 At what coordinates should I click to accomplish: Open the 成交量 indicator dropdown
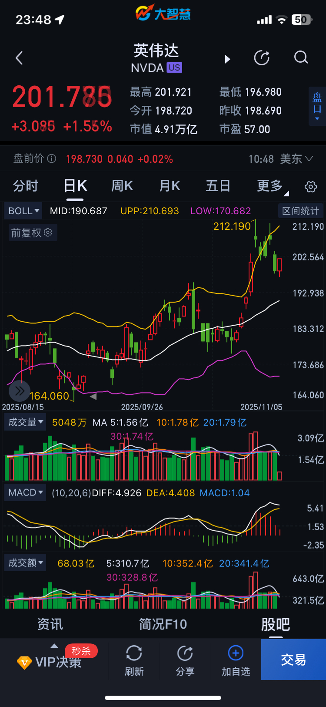[25, 422]
